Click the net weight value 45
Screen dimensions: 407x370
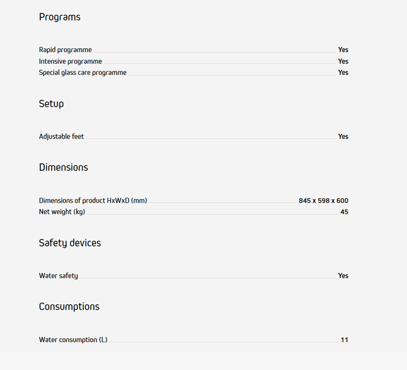tap(344, 212)
